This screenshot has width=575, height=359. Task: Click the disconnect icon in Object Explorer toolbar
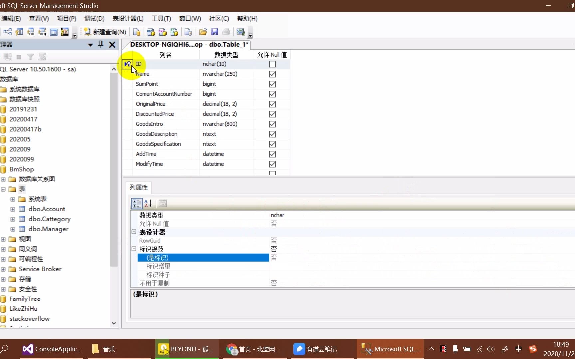pyautogui.click(x=7, y=57)
